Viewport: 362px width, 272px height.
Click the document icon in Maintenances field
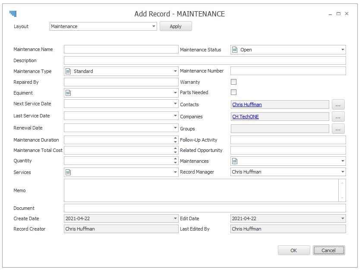(x=235, y=161)
